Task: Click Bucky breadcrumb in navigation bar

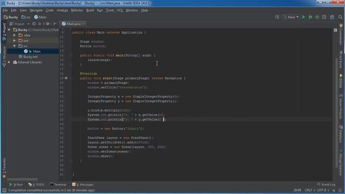Action: [x=11, y=17]
